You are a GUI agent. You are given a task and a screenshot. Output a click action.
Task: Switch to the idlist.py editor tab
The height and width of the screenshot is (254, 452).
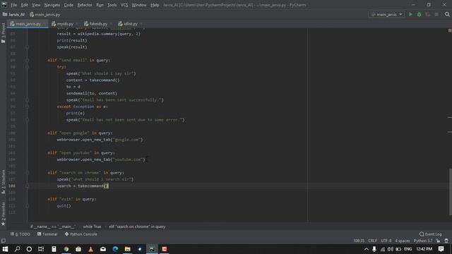click(130, 24)
